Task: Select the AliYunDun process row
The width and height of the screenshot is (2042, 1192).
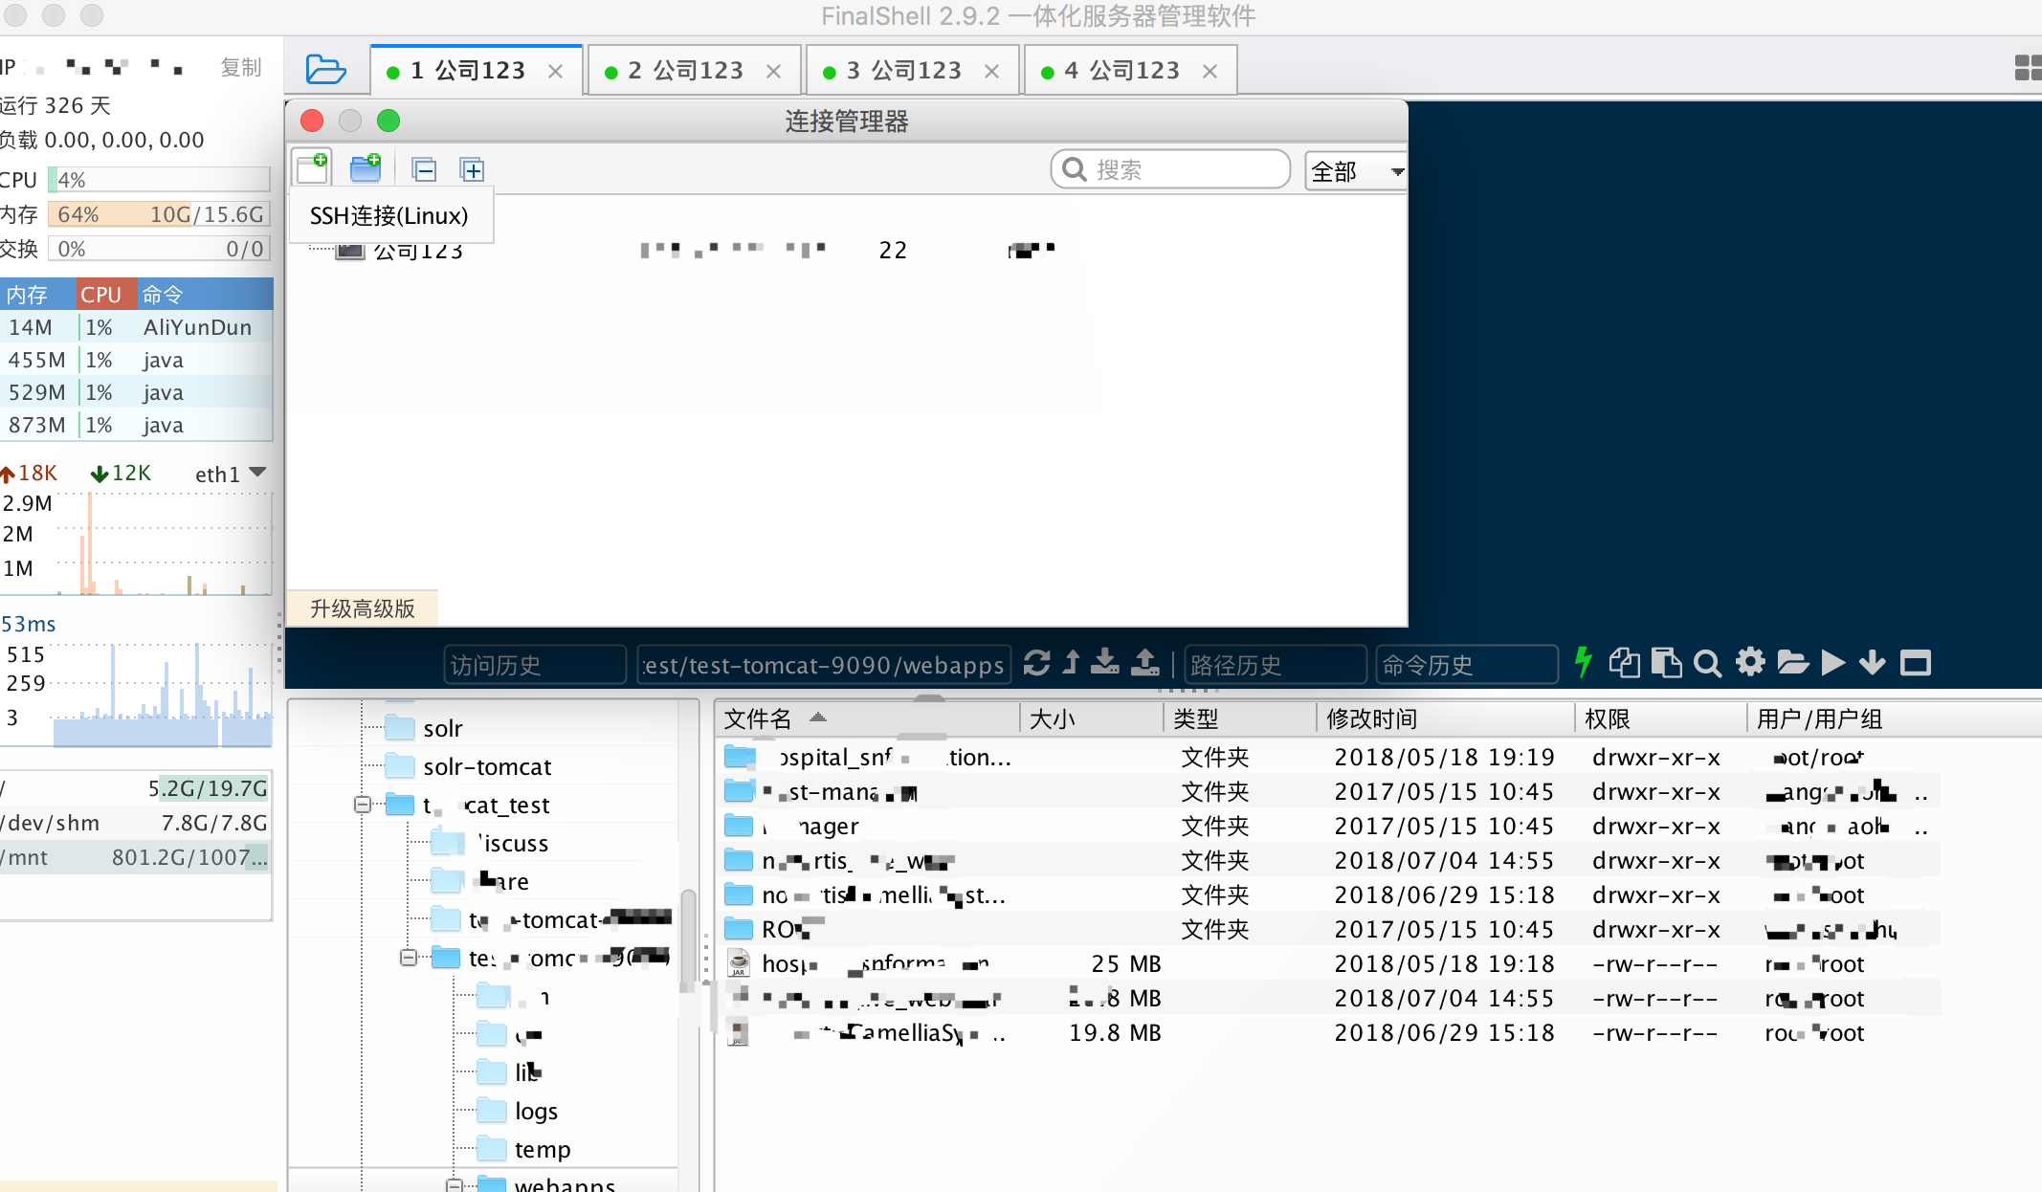Action: [136, 327]
